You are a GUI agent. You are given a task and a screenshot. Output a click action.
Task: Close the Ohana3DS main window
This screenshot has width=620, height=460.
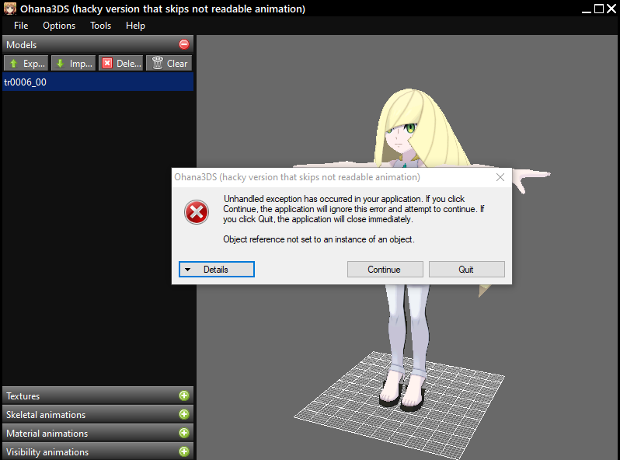(611, 9)
